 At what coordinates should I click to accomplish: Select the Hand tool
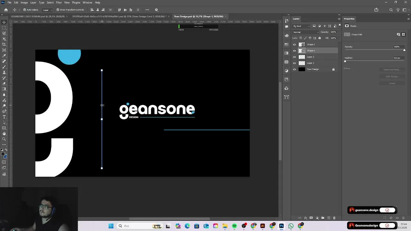pos(4,133)
